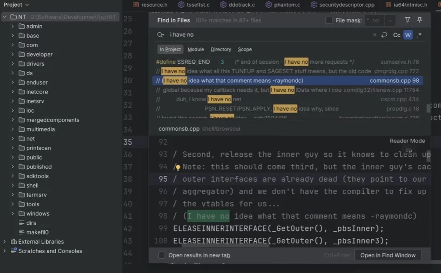
Task: Open the file mask dropdown
Action: click(x=390, y=20)
